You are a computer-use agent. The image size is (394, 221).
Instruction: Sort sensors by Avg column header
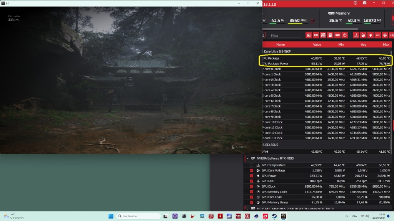[363, 45]
